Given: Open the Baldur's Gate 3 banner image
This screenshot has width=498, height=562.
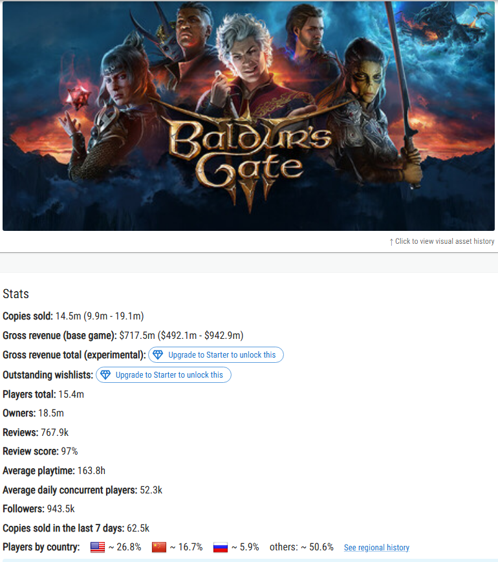Looking at the screenshot, I should 248,115.
